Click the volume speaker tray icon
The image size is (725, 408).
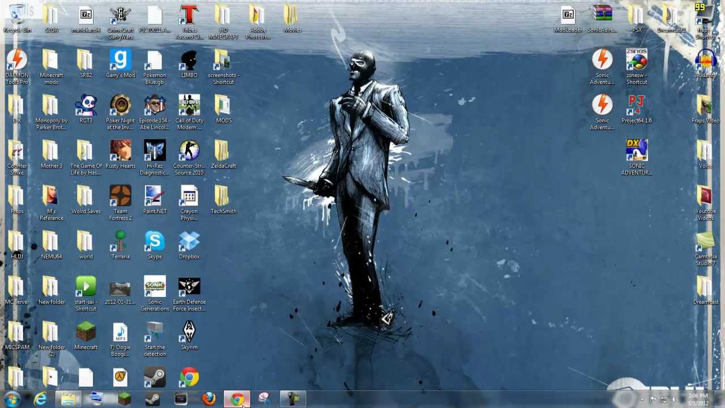click(x=675, y=399)
